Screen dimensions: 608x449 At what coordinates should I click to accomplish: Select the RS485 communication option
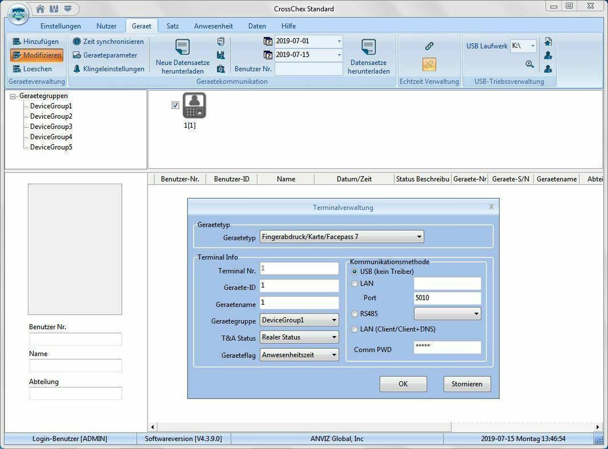coord(355,314)
